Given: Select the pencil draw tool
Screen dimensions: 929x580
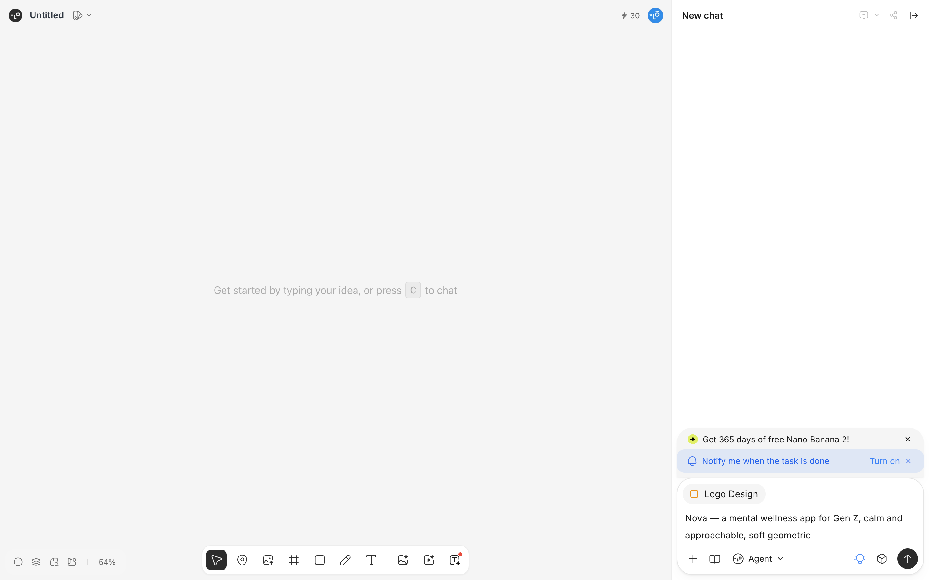Looking at the screenshot, I should click(345, 560).
